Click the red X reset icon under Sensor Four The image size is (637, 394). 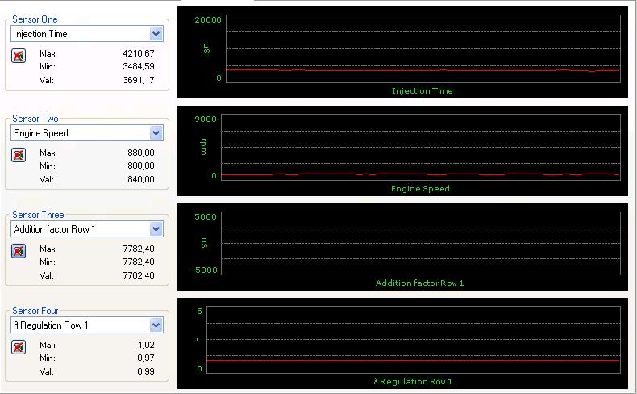(19, 347)
